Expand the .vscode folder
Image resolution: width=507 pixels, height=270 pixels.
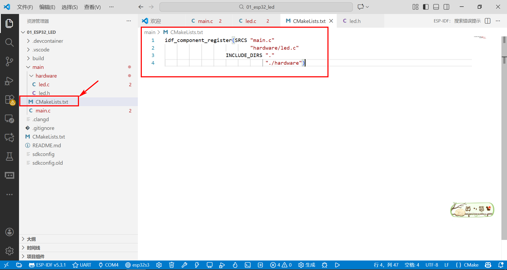[41, 50]
